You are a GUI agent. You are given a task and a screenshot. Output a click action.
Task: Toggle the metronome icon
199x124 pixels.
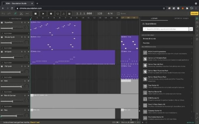click(x=64, y=14)
